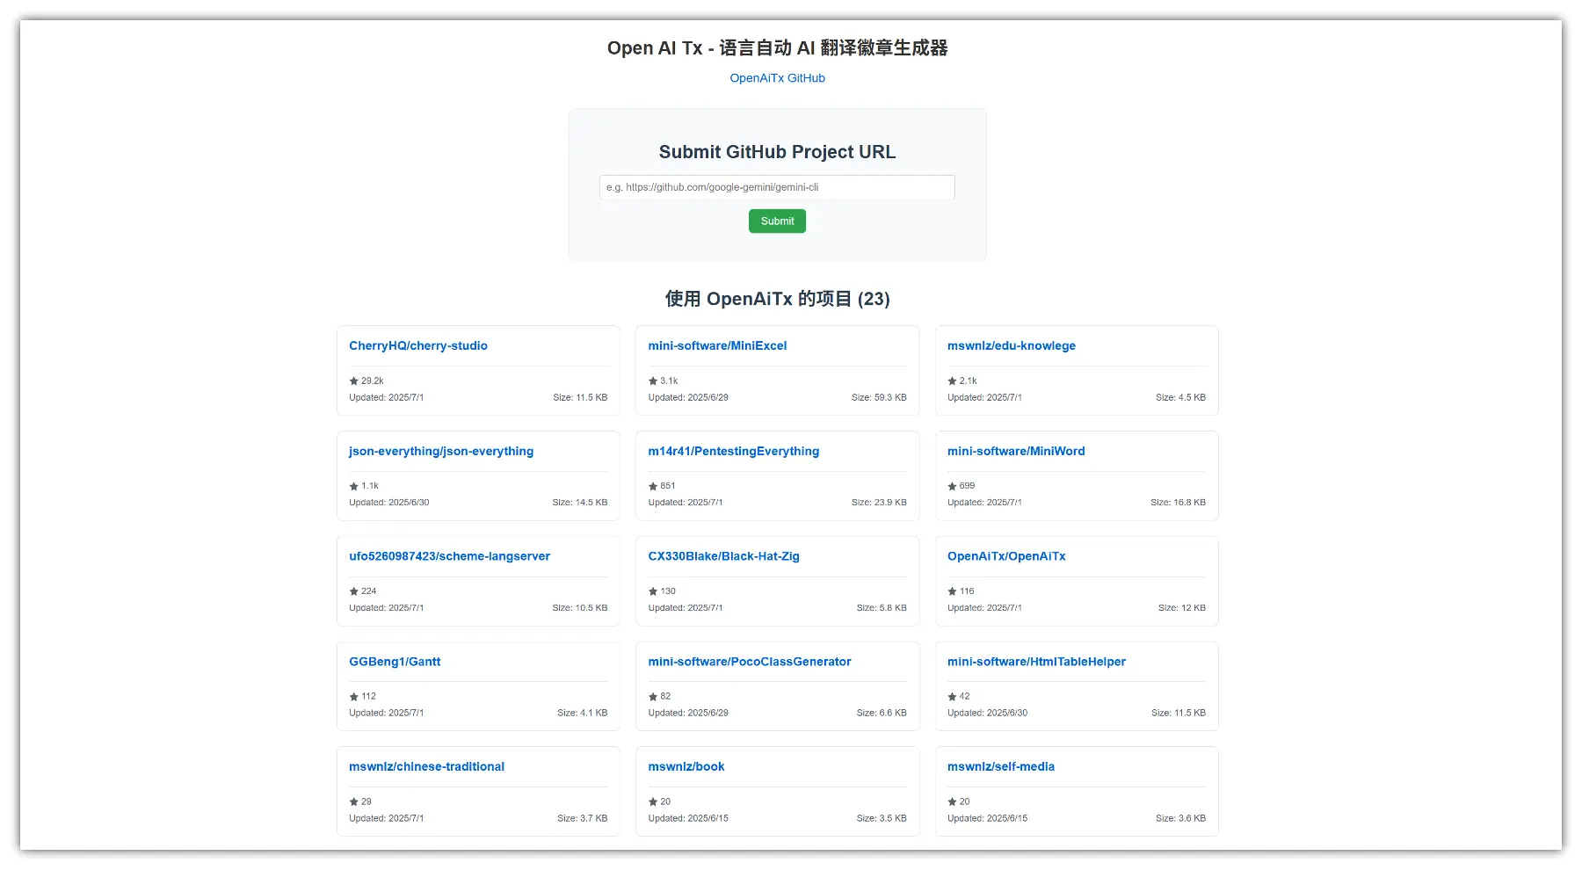Screen dimensions: 1582x870
Task: Click the star icon beside 130
Action: tap(653, 591)
